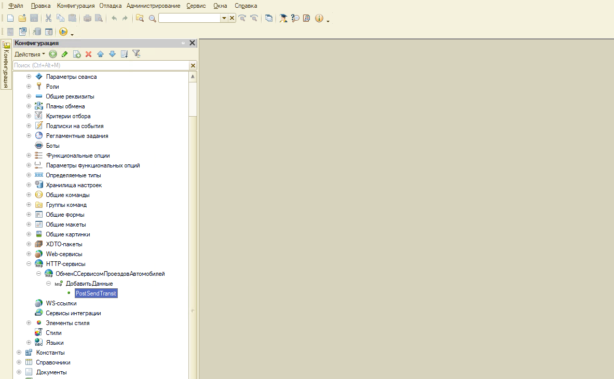Collapse the HTTP-сервисы node
The width and height of the screenshot is (614, 379).
[29, 263]
